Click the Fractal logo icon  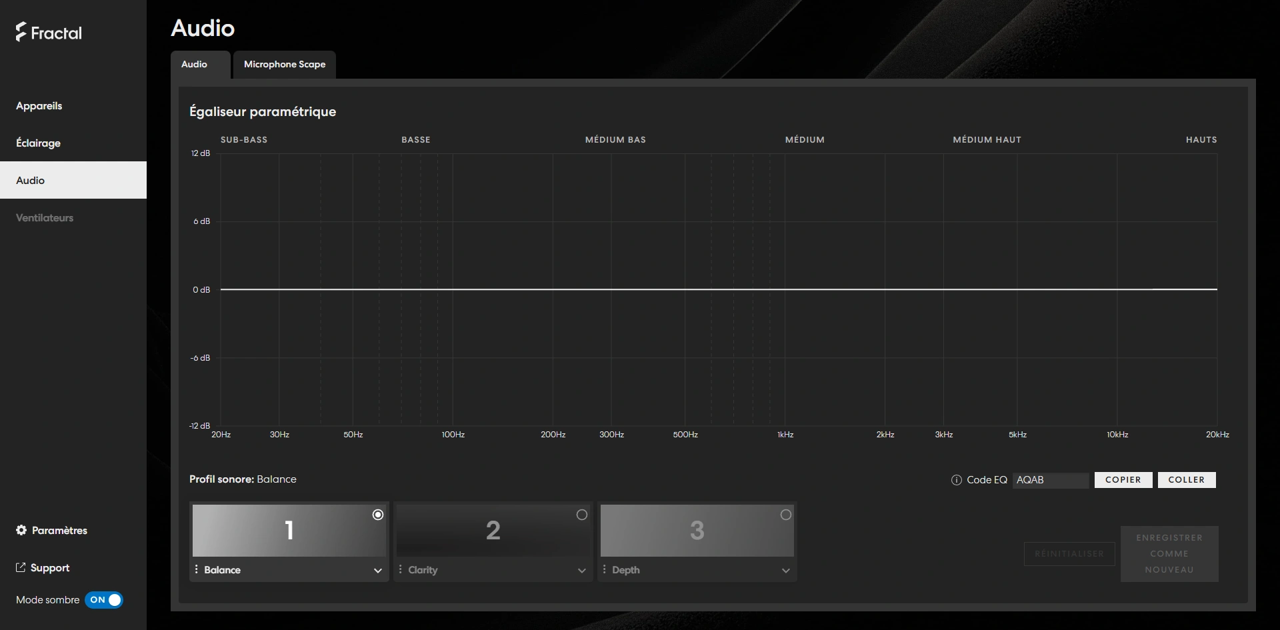[x=21, y=32]
